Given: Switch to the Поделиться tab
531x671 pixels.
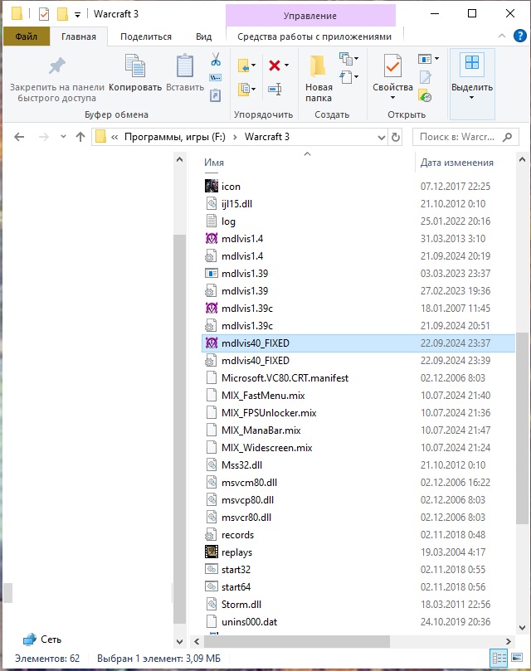Looking at the screenshot, I should pyautogui.click(x=146, y=36).
